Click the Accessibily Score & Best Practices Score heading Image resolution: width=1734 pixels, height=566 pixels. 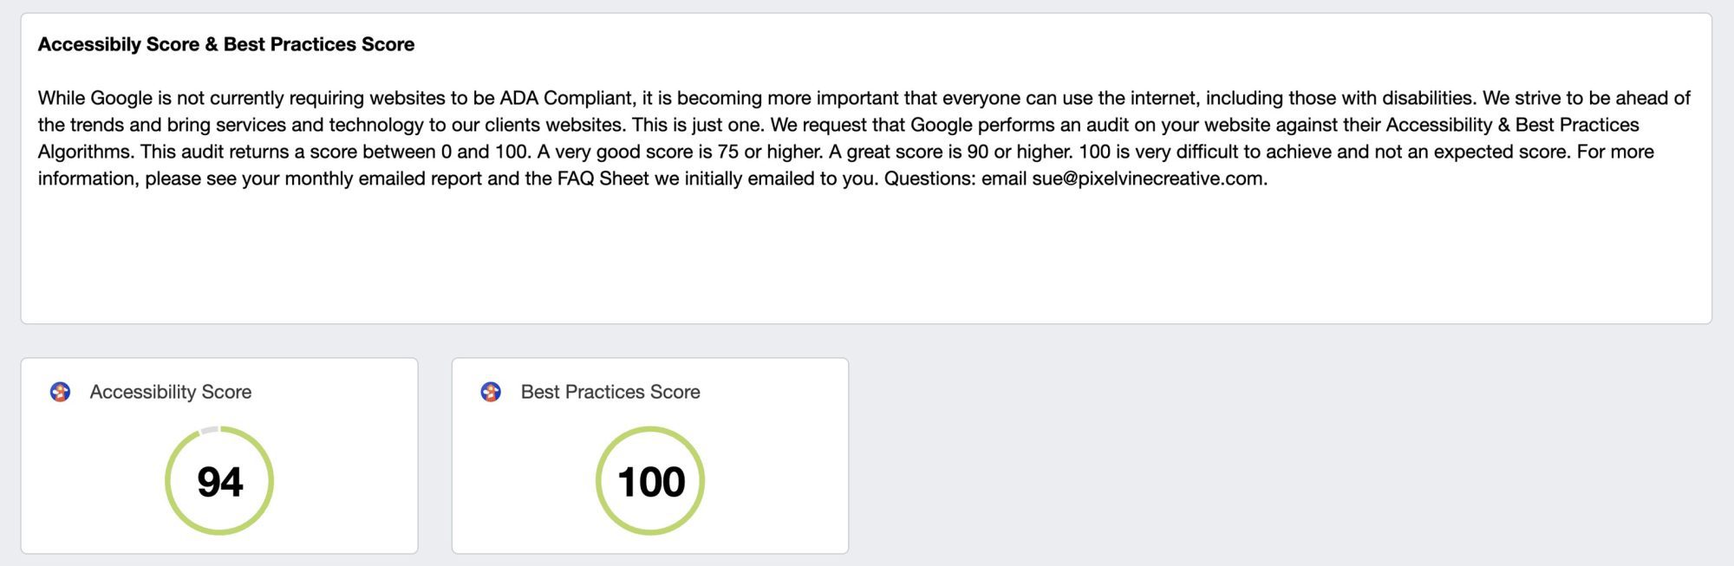(226, 44)
